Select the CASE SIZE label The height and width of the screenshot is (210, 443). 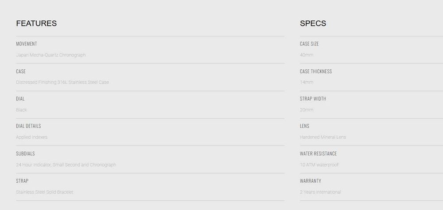309,44
